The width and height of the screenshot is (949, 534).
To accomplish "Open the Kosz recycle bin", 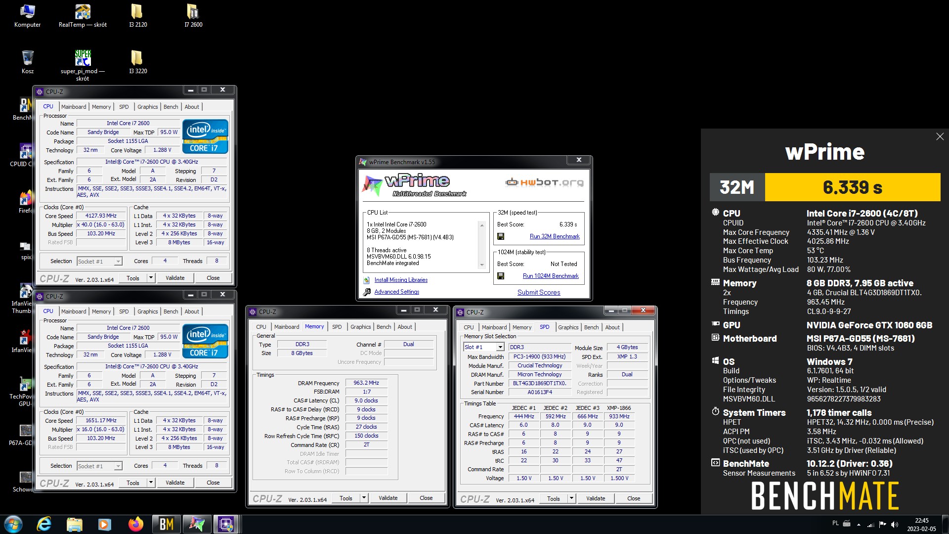I will (x=28, y=62).
